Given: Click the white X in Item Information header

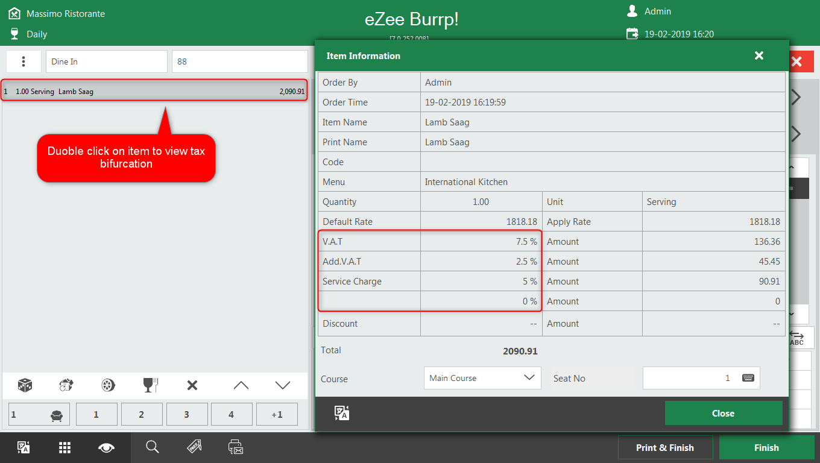Looking at the screenshot, I should point(759,55).
